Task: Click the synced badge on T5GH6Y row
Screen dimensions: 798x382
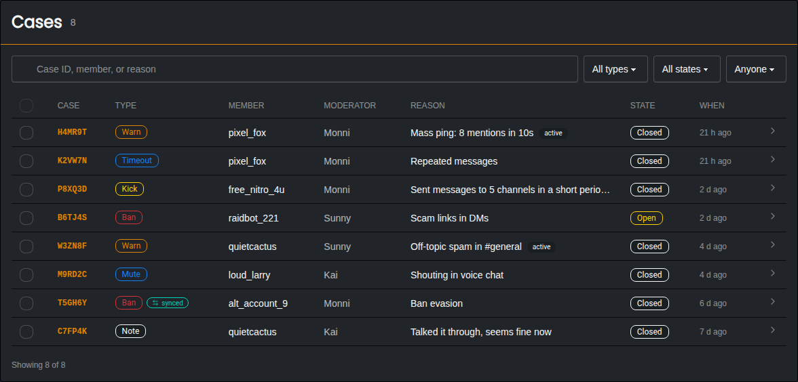Action: pyautogui.click(x=168, y=303)
